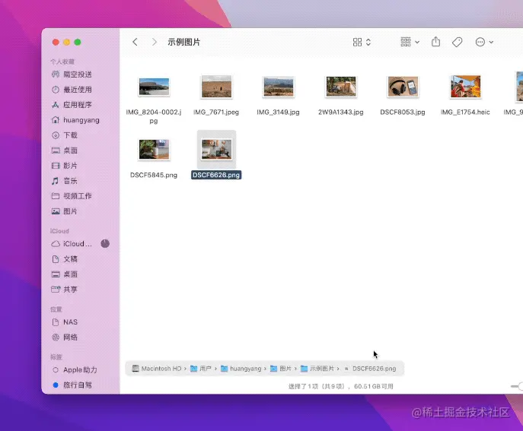The image size is (523, 431).
Task: Expand the More actions dropdown arrow
Action: [491, 42]
